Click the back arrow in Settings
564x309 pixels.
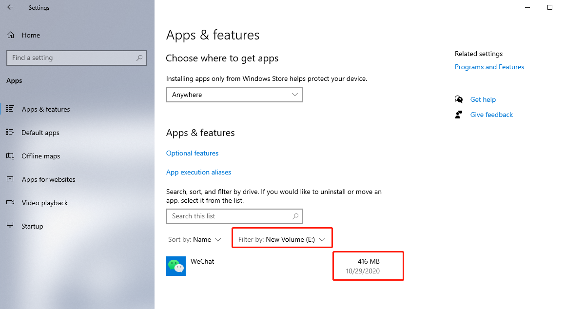click(x=10, y=7)
